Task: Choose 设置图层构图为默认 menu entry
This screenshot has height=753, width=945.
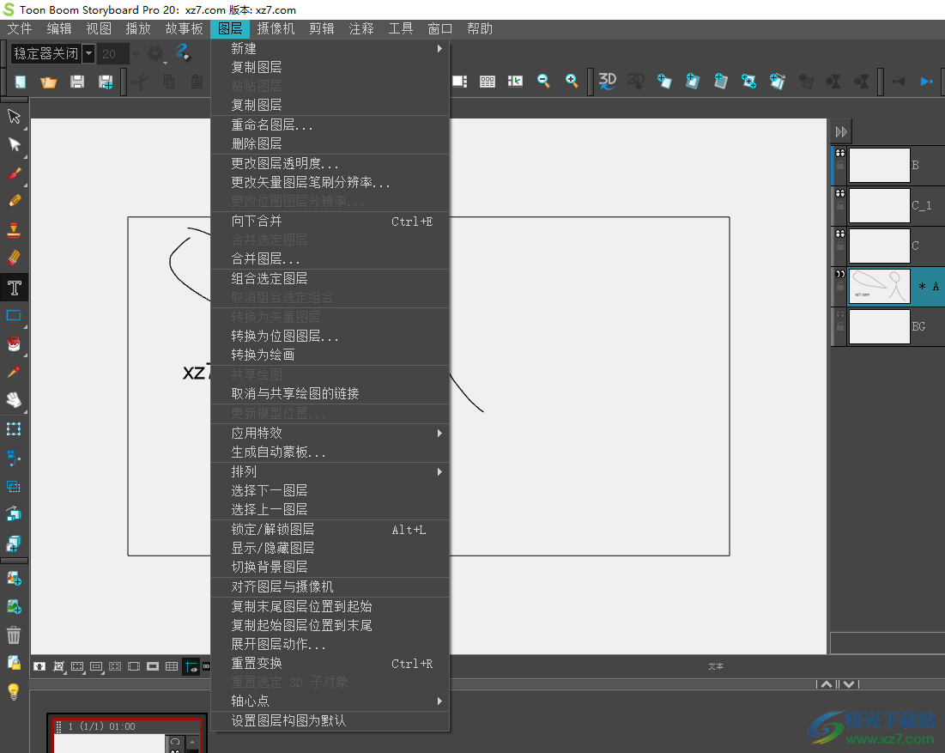Action: pyautogui.click(x=330, y=720)
